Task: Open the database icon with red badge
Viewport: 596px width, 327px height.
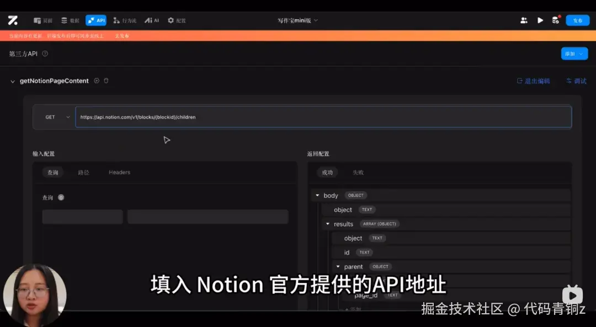Action: (556, 20)
